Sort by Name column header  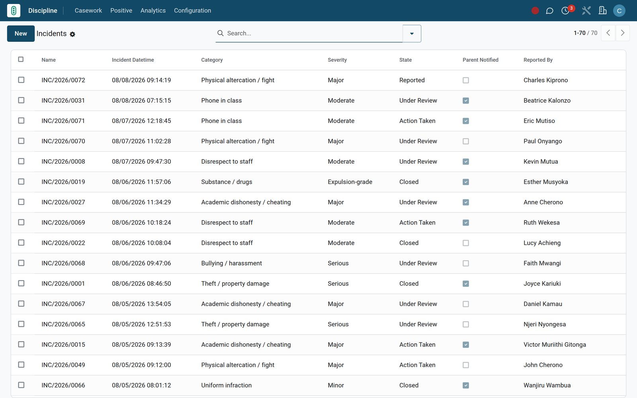click(49, 60)
